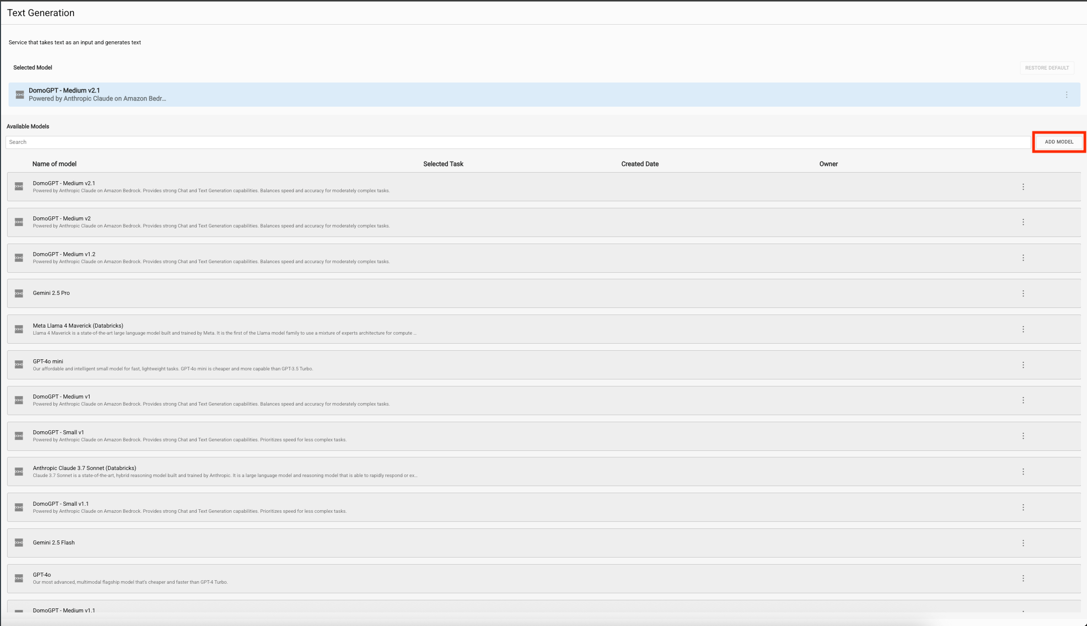This screenshot has width=1087, height=626.
Task: Click the Domo logo icon of the selected model
Action: click(x=20, y=95)
